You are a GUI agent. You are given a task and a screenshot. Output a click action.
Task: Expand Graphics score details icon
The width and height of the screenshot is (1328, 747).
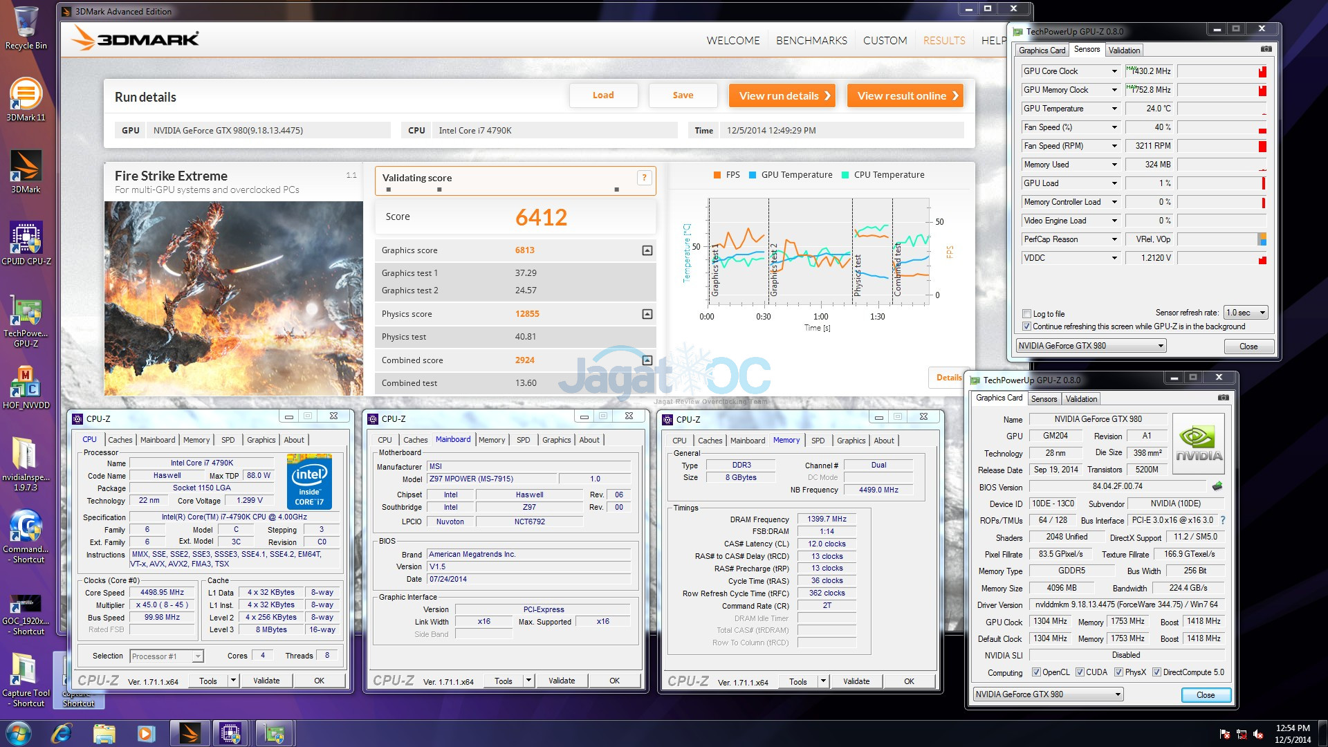coord(647,250)
